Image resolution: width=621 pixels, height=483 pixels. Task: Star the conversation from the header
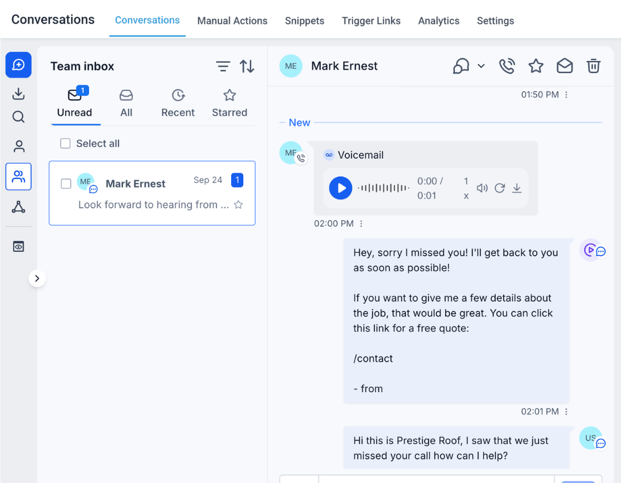[536, 66]
